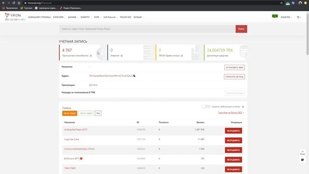Go back with the browser back arrow
Screen dimensions: 309x174
click(x=3, y=3)
